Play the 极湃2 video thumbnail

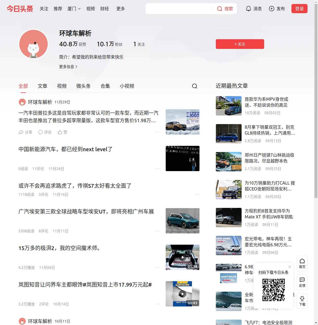[x=183, y=257]
